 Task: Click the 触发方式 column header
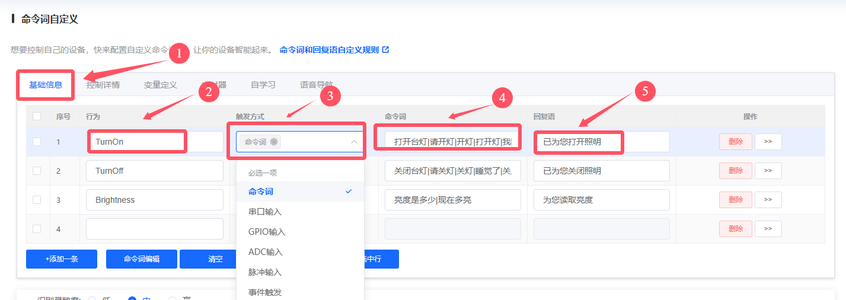[x=250, y=117]
